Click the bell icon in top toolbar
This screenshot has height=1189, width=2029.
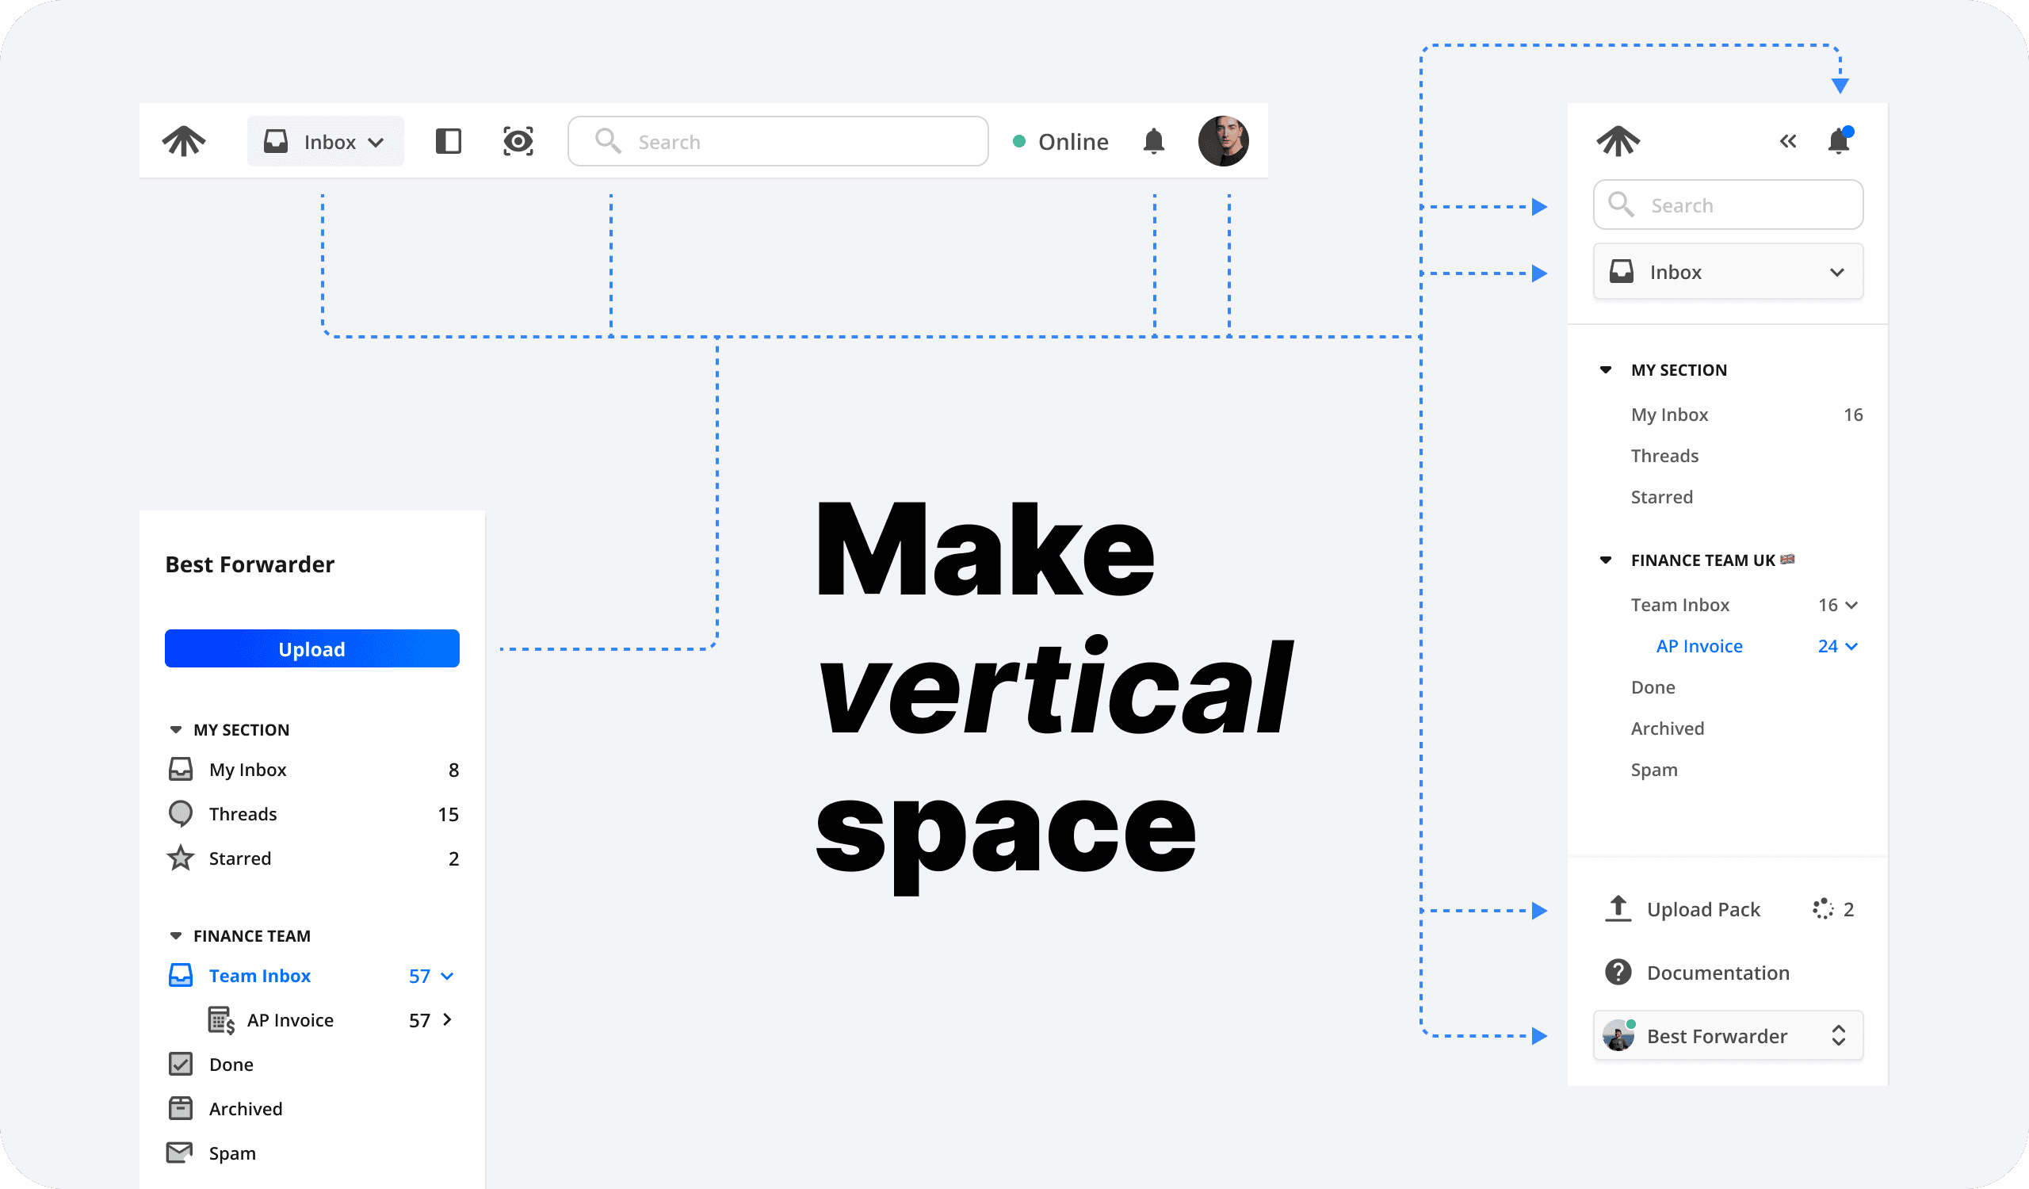coord(1153,142)
